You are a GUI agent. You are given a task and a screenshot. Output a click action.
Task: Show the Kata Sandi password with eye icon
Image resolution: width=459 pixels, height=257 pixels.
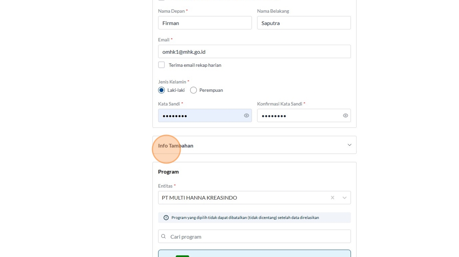pos(246,116)
